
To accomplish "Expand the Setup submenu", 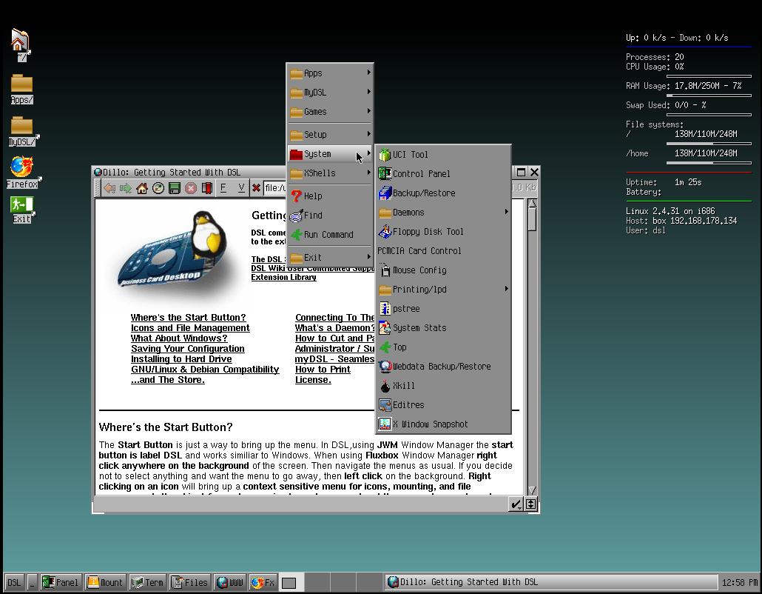I will 330,135.
